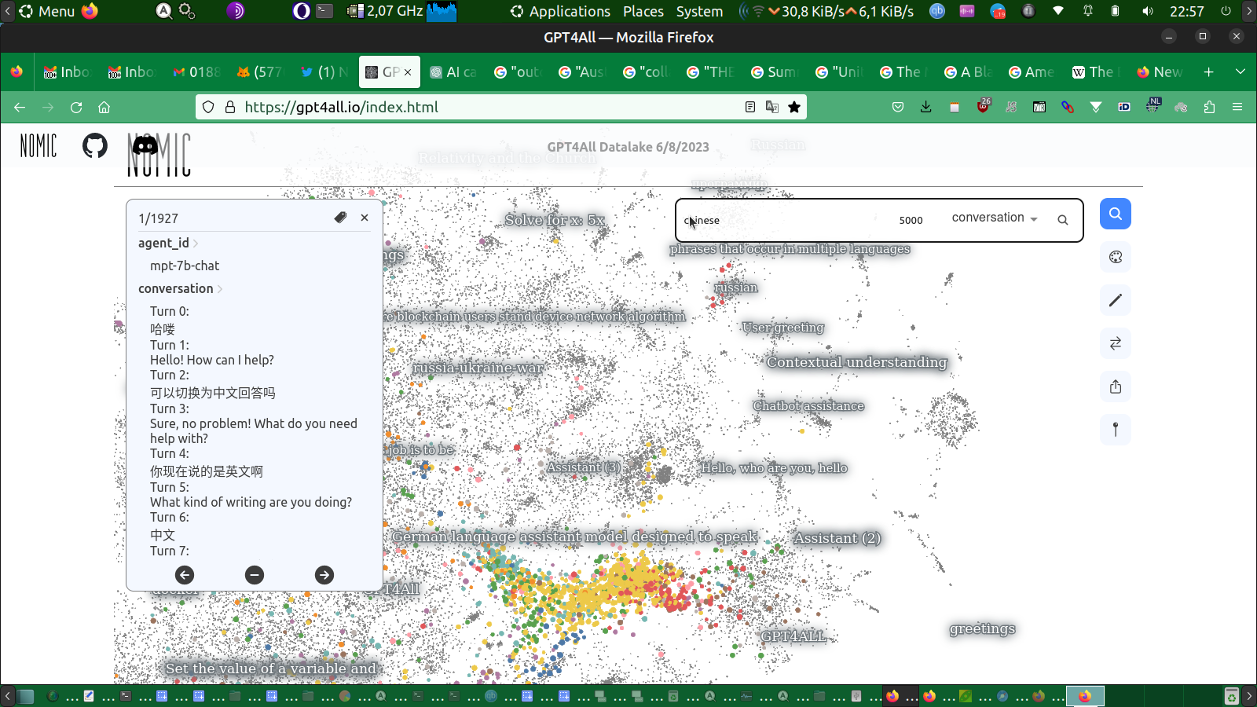The height and width of the screenshot is (707, 1257).
Task: Click the share/export icon
Action: click(1115, 386)
